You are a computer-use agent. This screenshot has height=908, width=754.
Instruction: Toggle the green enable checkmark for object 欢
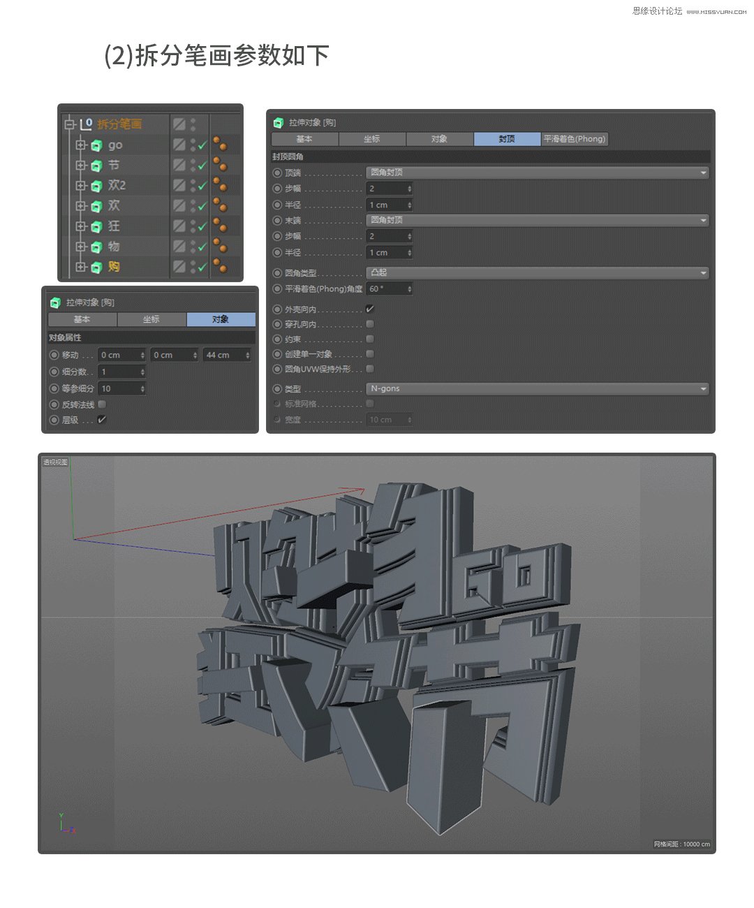[x=202, y=207]
